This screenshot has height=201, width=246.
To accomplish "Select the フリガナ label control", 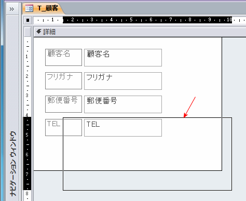I will point(63,81).
